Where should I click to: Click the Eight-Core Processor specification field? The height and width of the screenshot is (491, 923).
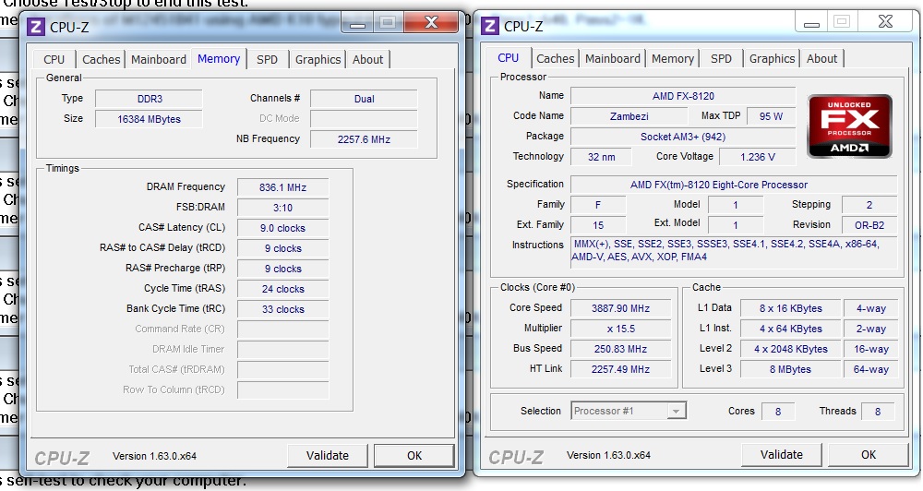coord(734,185)
